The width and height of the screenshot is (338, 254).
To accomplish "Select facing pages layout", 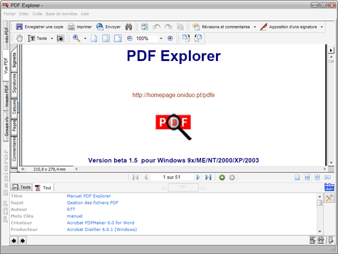I will tap(327, 177).
